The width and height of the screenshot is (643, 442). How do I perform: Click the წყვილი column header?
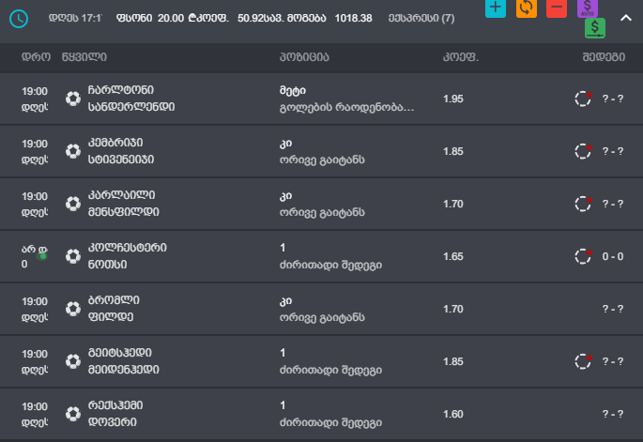(84, 57)
